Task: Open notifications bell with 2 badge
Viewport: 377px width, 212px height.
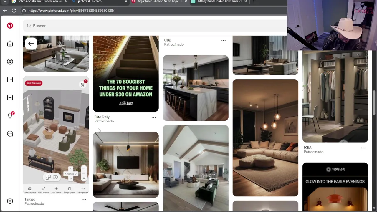Action: pyautogui.click(x=10, y=115)
